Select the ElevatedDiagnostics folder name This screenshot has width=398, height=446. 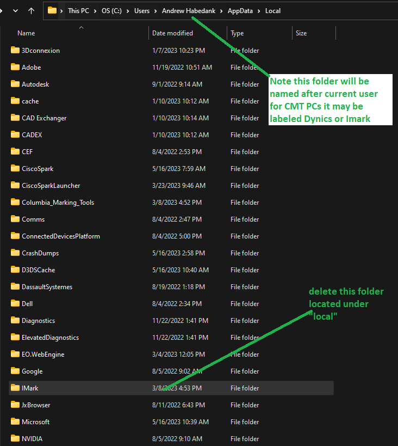(x=50, y=337)
